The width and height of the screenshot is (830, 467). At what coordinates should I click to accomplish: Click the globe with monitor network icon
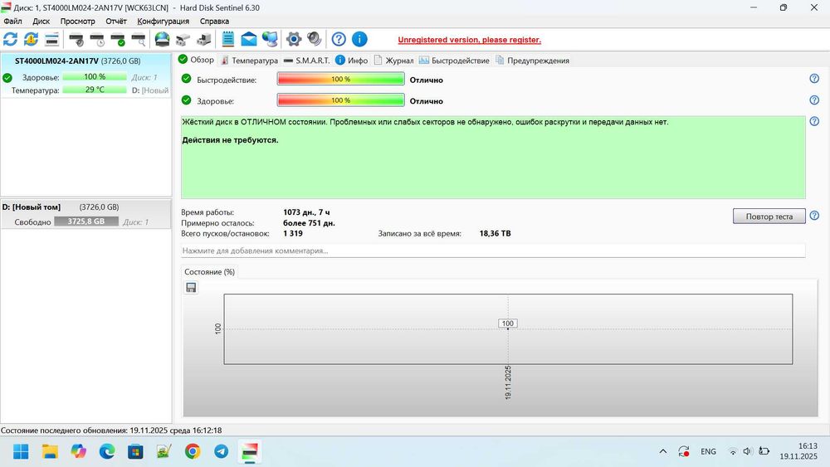[x=270, y=39]
